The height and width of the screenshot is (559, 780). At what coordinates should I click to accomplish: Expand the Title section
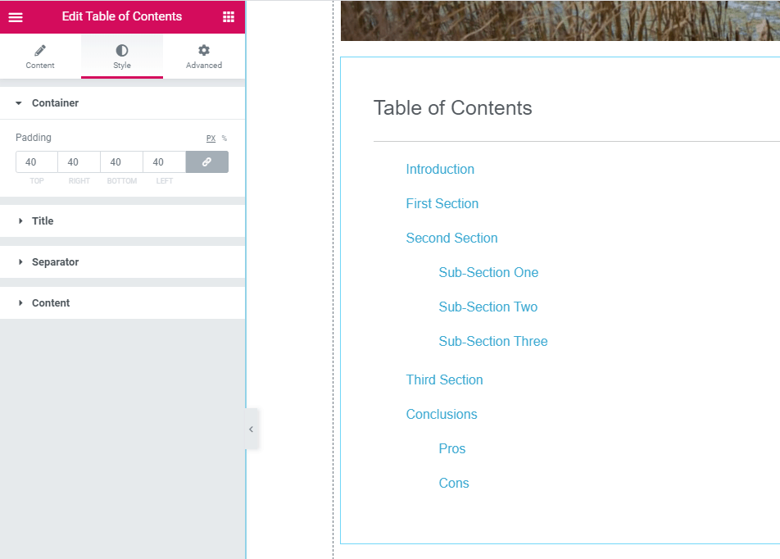pos(43,221)
